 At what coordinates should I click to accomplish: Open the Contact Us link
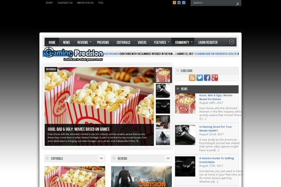(x=65, y=3)
